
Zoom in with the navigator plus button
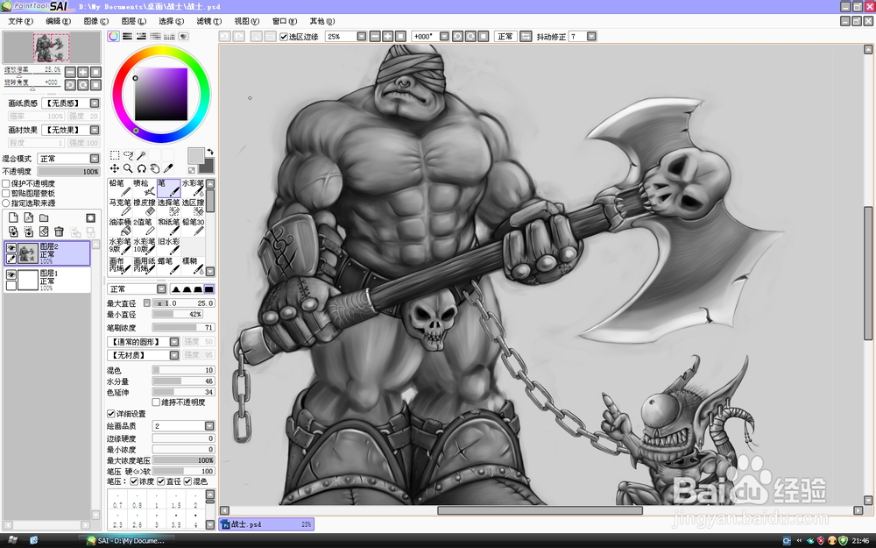pos(82,72)
